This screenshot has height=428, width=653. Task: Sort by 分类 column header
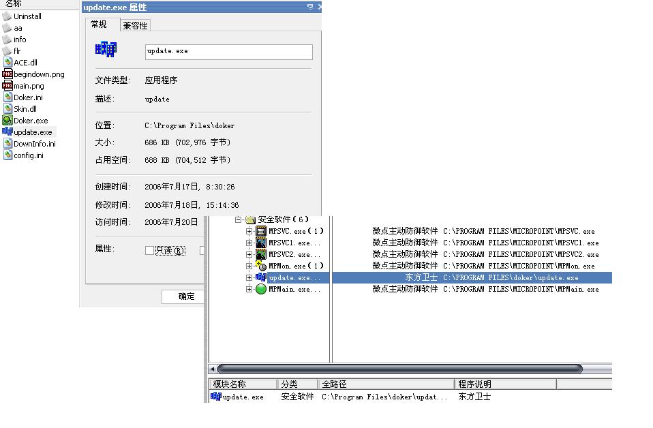point(298,384)
